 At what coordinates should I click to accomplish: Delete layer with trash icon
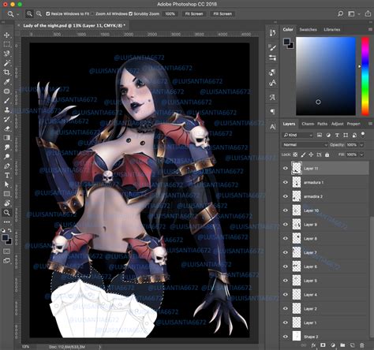click(362, 345)
